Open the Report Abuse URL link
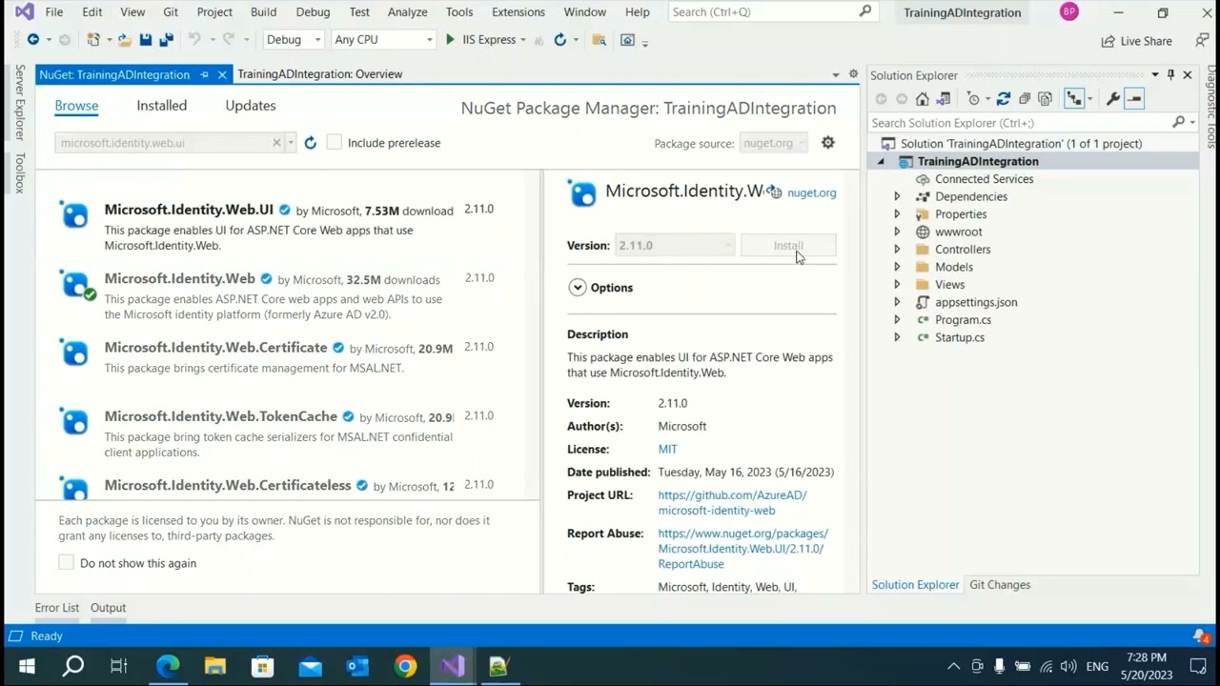This screenshot has height=686, width=1220. click(742, 549)
